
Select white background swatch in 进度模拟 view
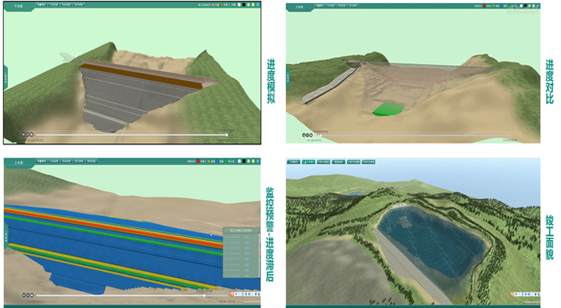click(x=240, y=5)
